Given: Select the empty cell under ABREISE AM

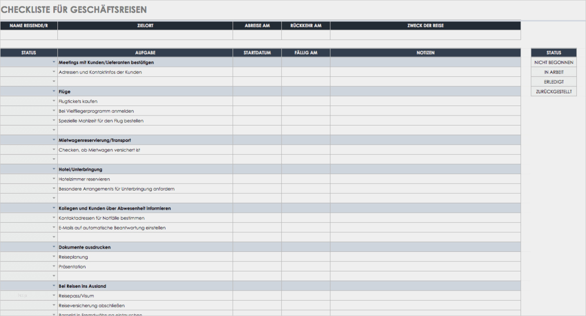Looking at the screenshot, I should pos(257,35).
